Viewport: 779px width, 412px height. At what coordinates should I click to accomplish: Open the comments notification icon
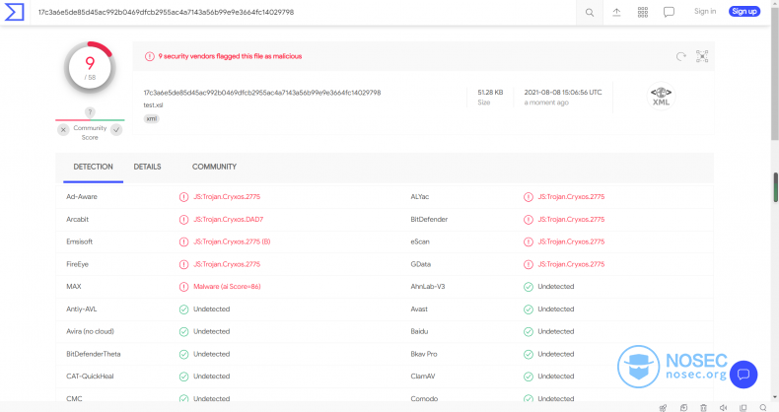tap(669, 12)
